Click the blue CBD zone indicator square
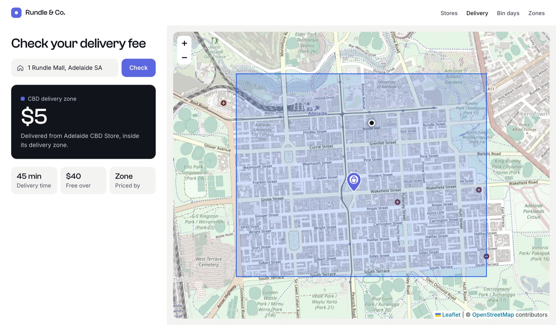Image resolution: width=556 pixels, height=325 pixels. tap(23, 99)
